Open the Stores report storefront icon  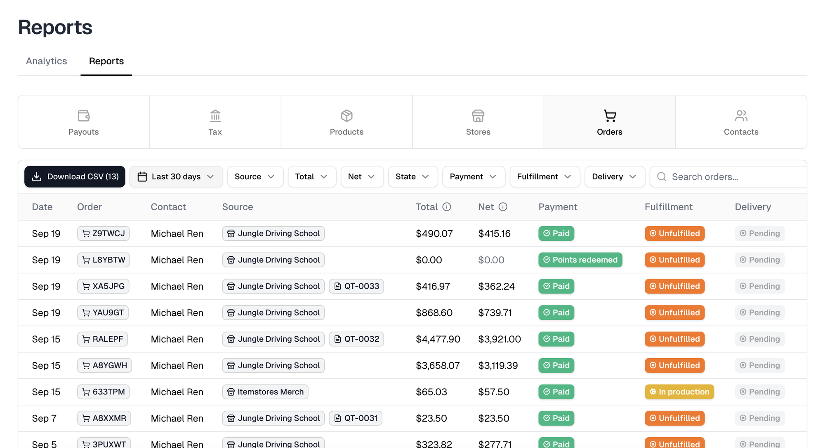coord(478,116)
